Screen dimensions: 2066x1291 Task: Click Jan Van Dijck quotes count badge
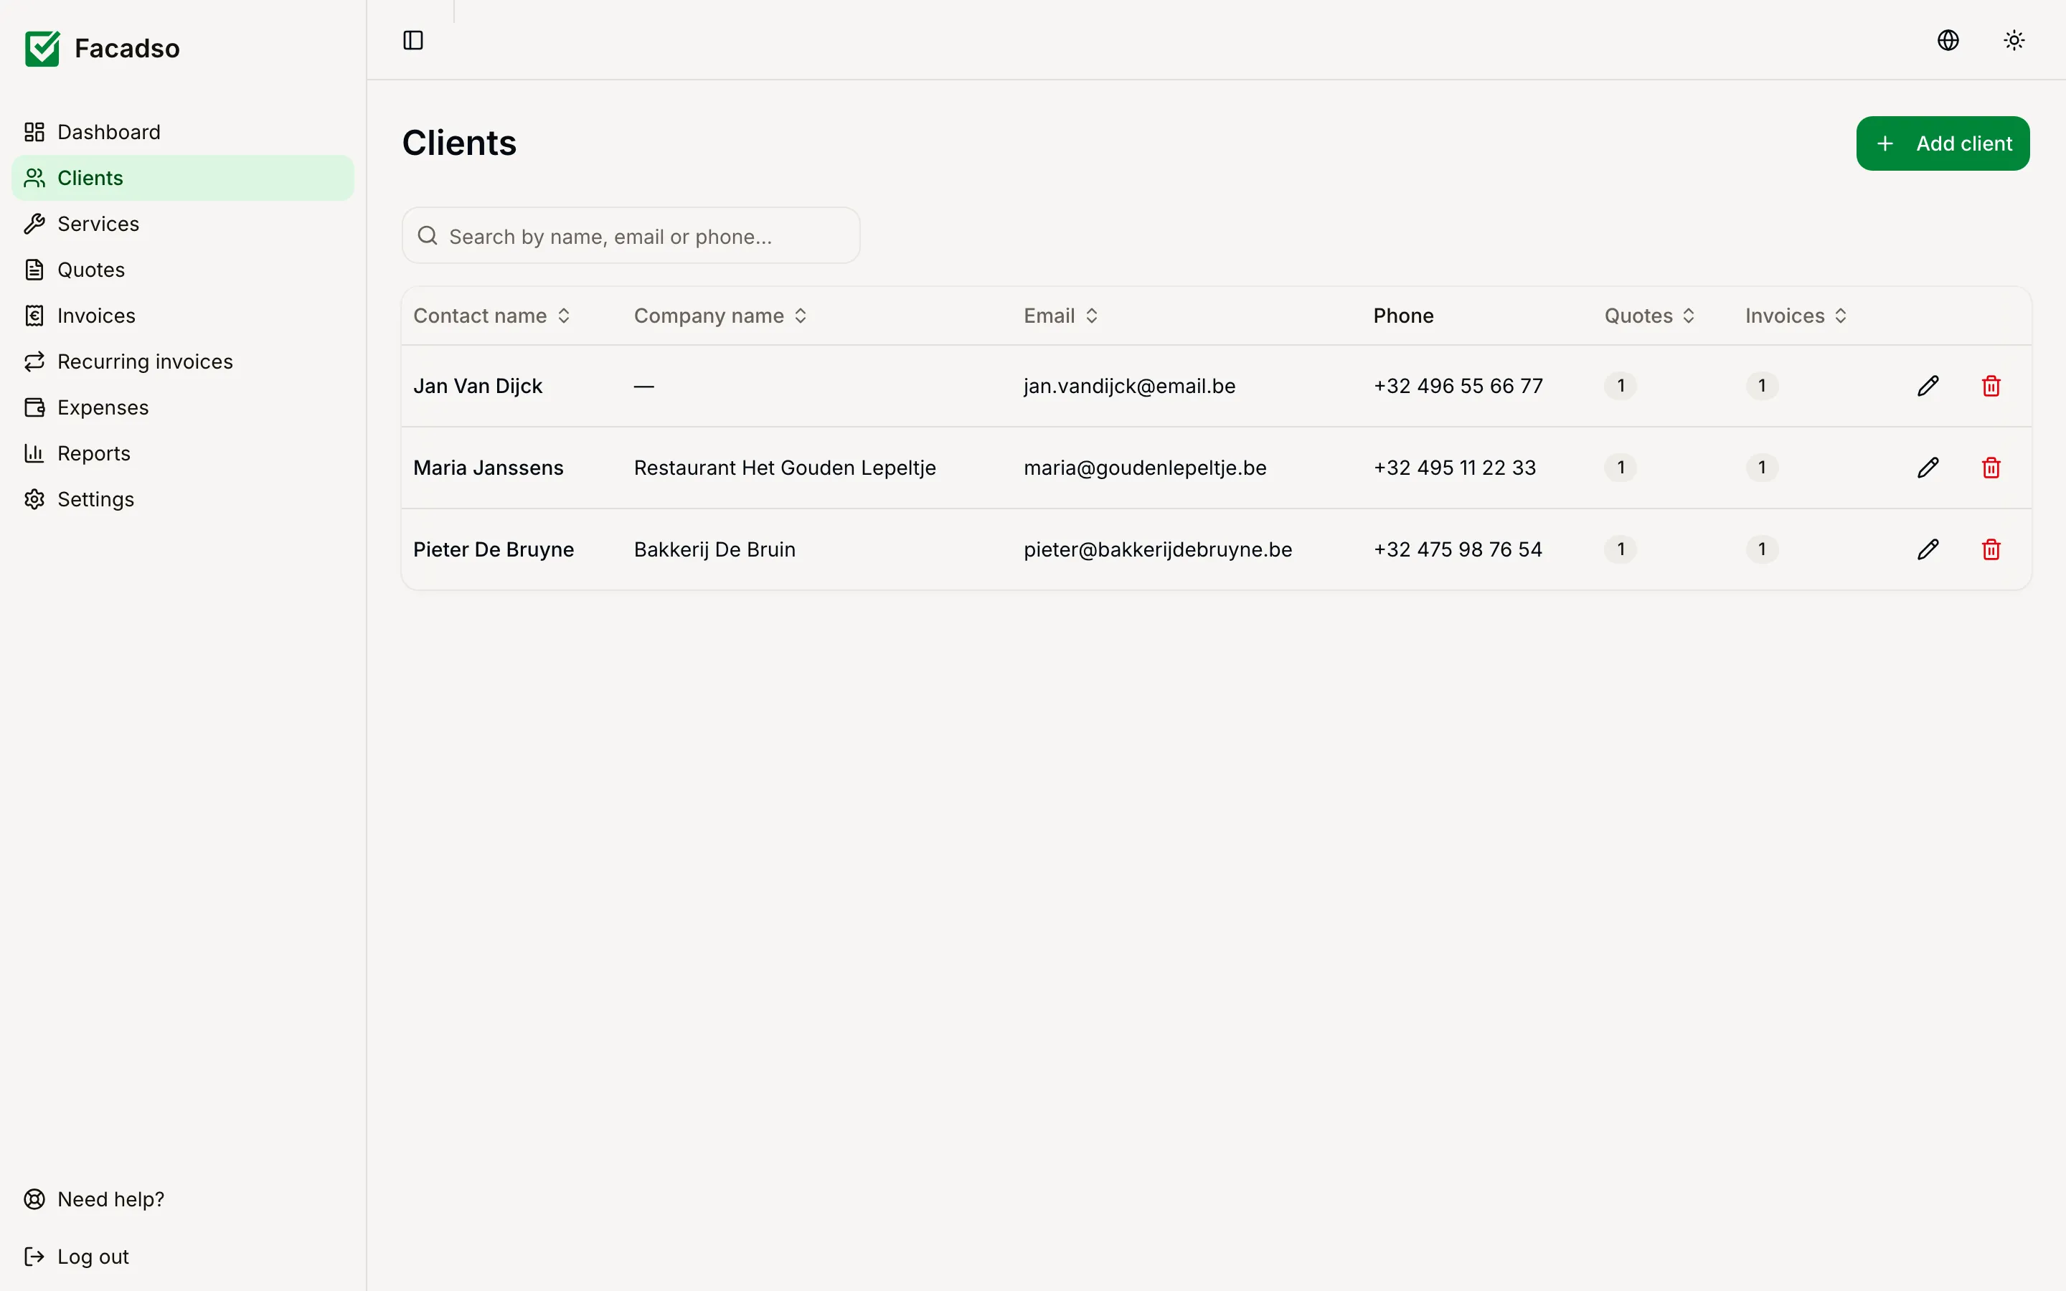point(1621,386)
